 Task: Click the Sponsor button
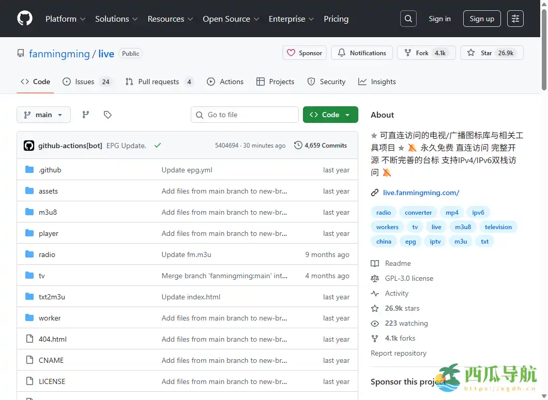click(304, 53)
